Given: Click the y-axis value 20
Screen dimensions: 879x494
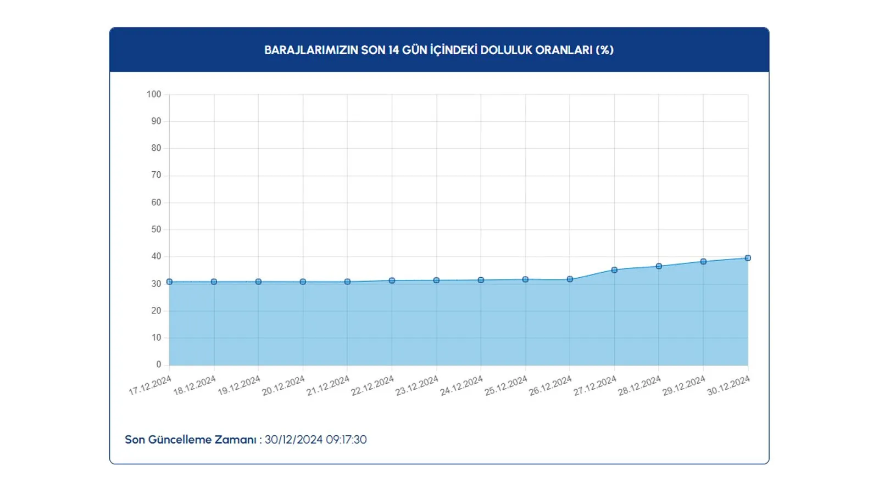Looking at the screenshot, I should click(x=157, y=311).
